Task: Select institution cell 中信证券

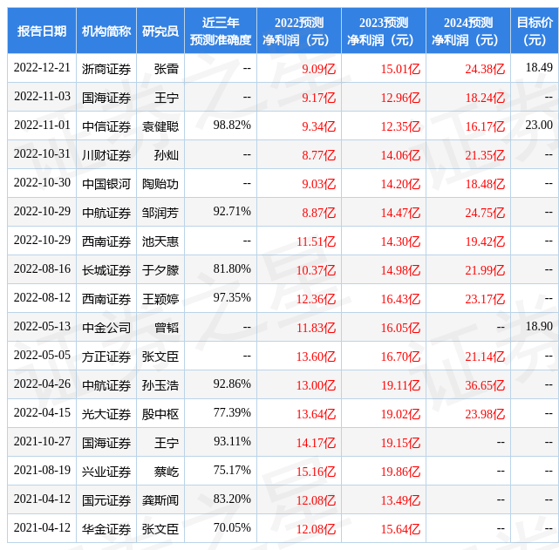Action: point(106,126)
